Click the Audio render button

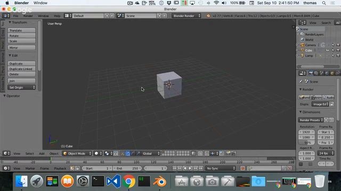click(328, 98)
